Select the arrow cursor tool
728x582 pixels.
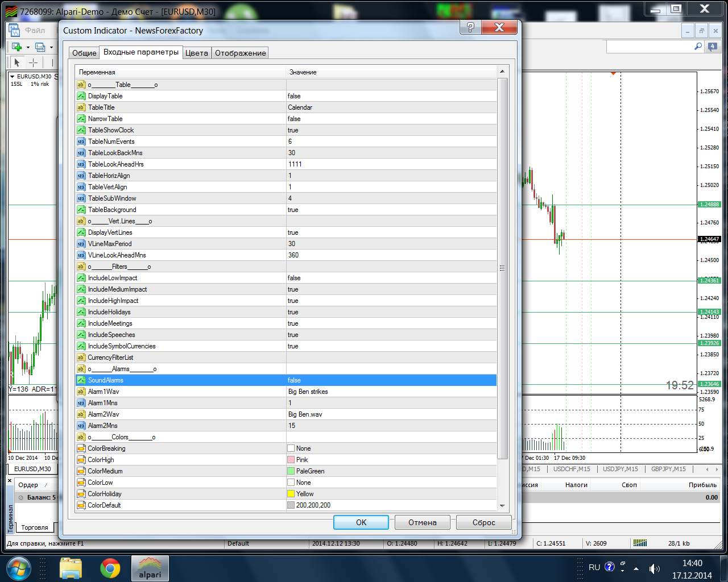[16, 63]
